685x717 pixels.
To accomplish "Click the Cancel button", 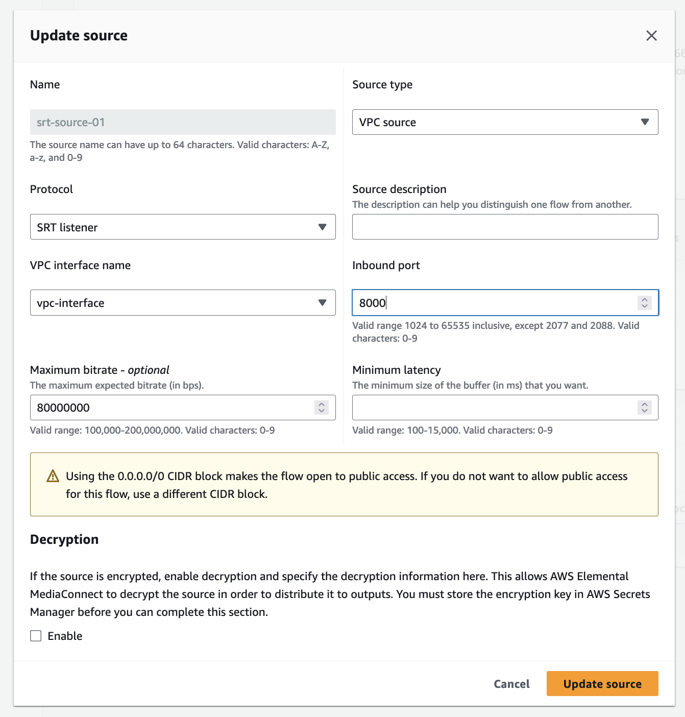I will click(x=511, y=684).
